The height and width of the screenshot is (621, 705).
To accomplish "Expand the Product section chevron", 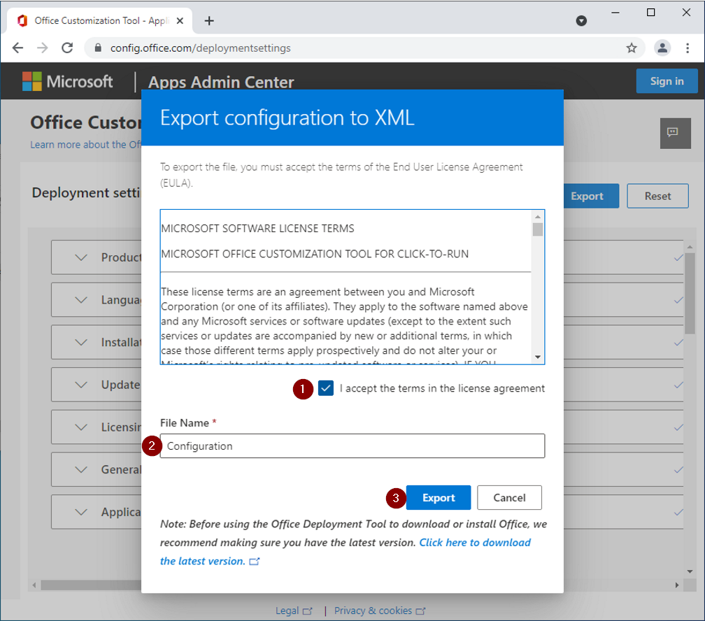I will tap(81, 257).
